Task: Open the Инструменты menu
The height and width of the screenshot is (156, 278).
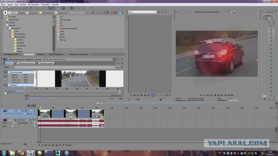Action: tap(34, 5)
